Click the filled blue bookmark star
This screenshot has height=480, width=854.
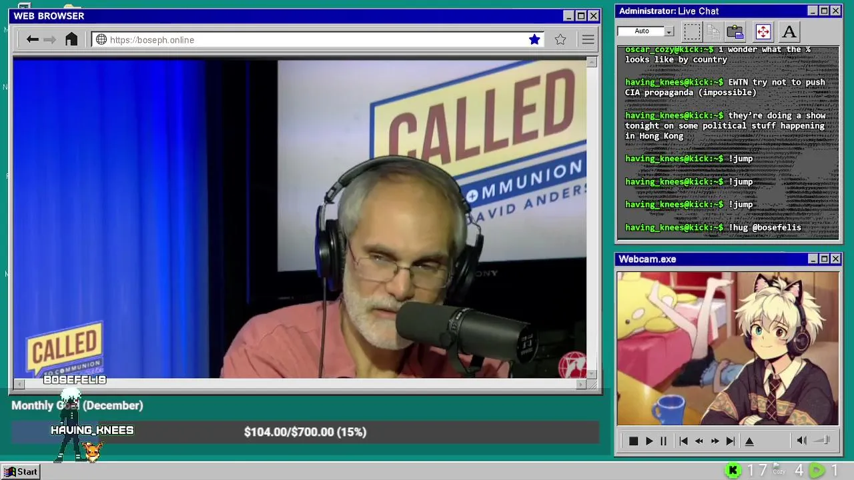point(534,39)
